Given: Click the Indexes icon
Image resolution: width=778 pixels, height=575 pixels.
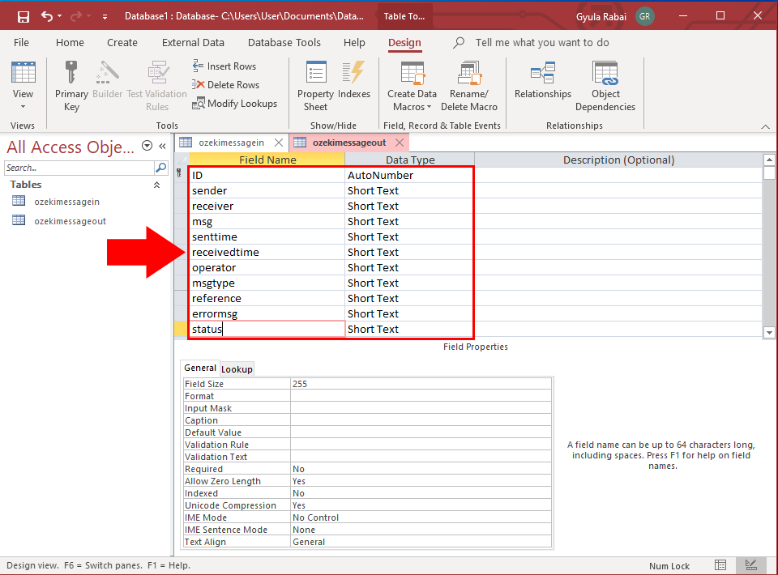Looking at the screenshot, I should [x=354, y=81].
